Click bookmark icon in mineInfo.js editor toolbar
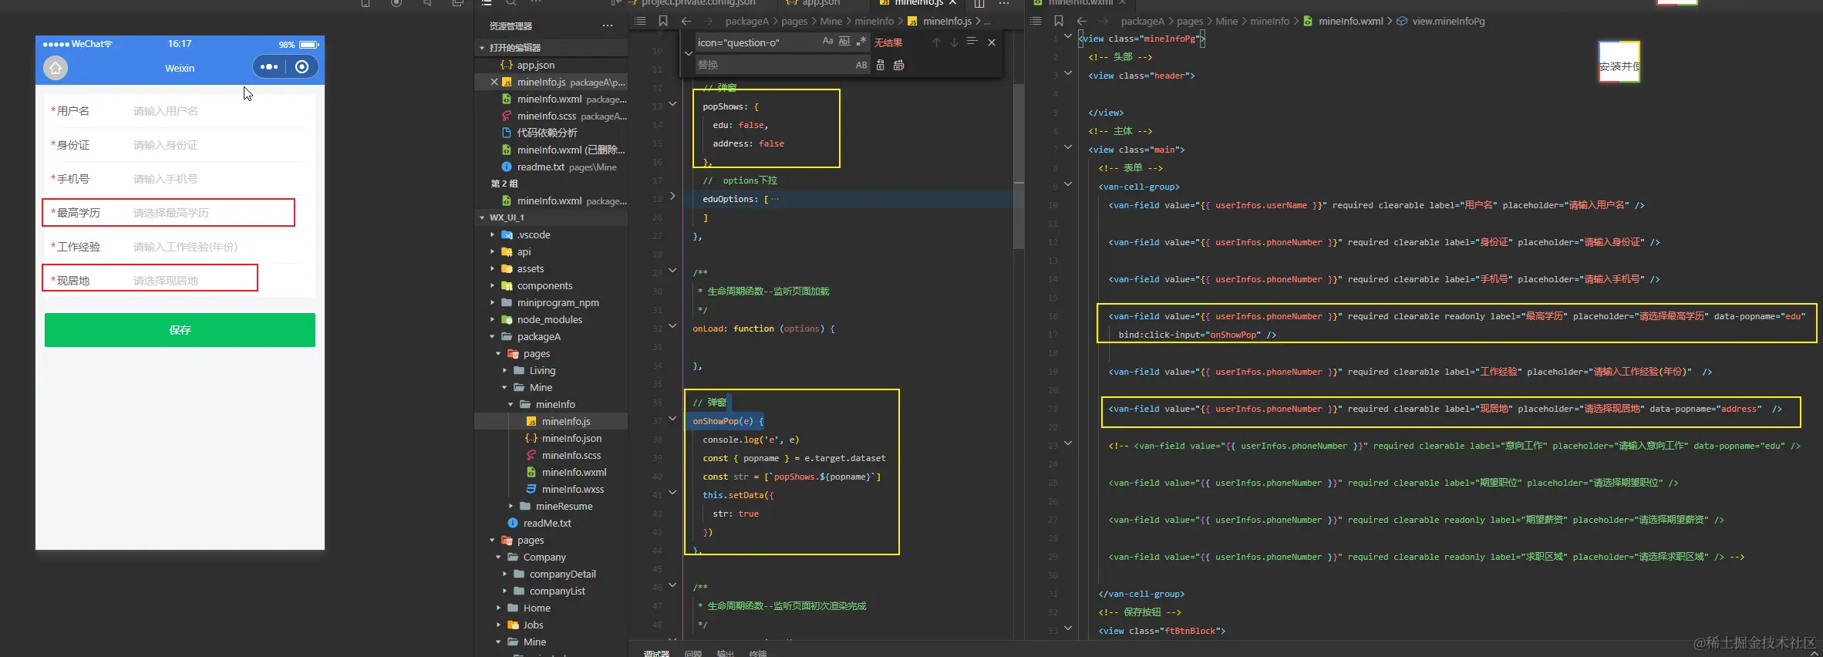This screenshot has height=657, width=1823. (663, 21)
